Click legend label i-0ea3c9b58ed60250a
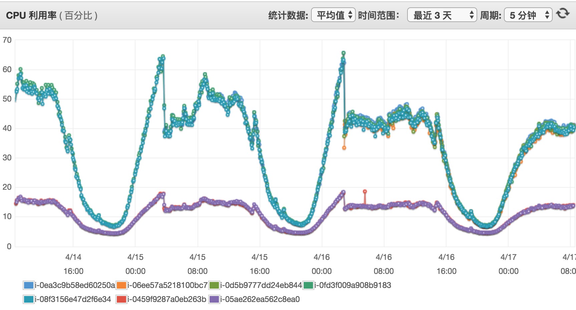The image size is (576, 310). 75,285
